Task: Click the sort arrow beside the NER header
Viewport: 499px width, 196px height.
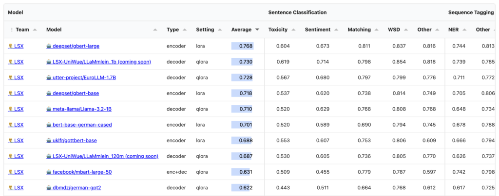Action: [x=465, y=30]
